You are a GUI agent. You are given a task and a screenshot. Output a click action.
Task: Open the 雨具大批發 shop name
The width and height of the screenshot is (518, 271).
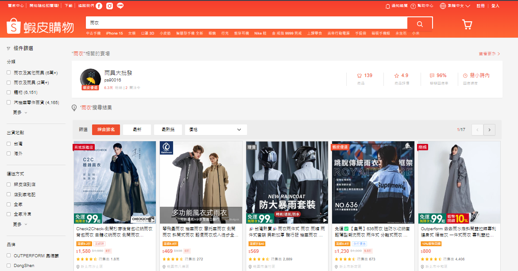tap(118, 73)
